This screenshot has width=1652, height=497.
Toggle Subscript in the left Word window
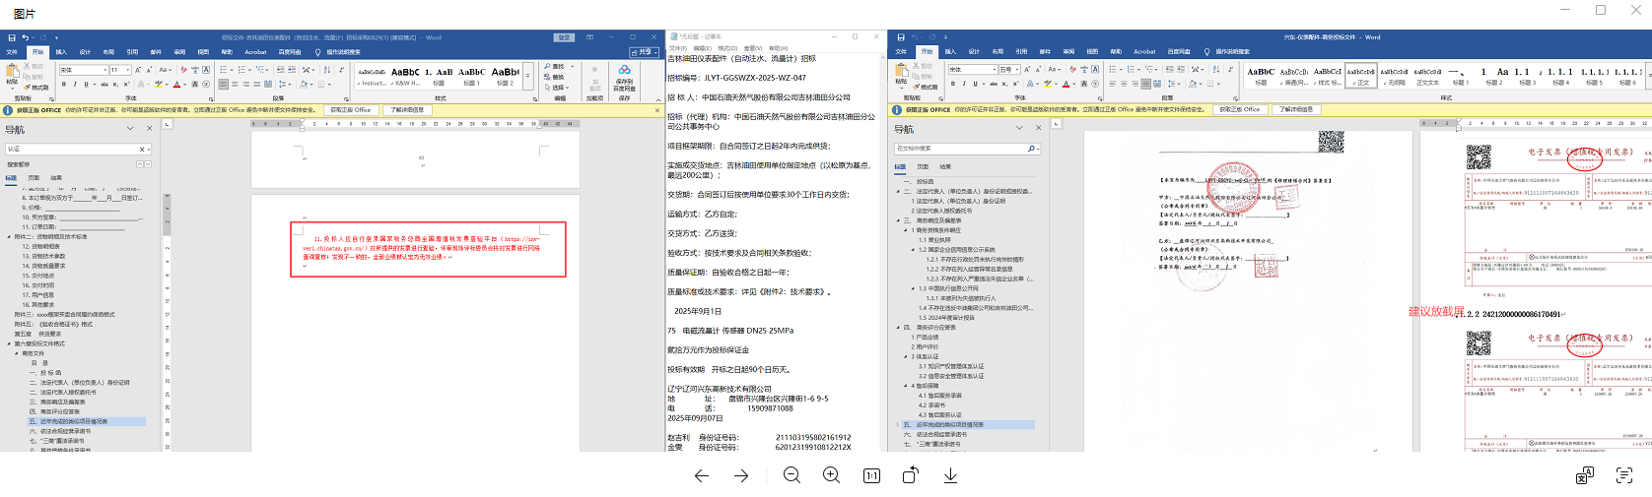coord(115,84)
